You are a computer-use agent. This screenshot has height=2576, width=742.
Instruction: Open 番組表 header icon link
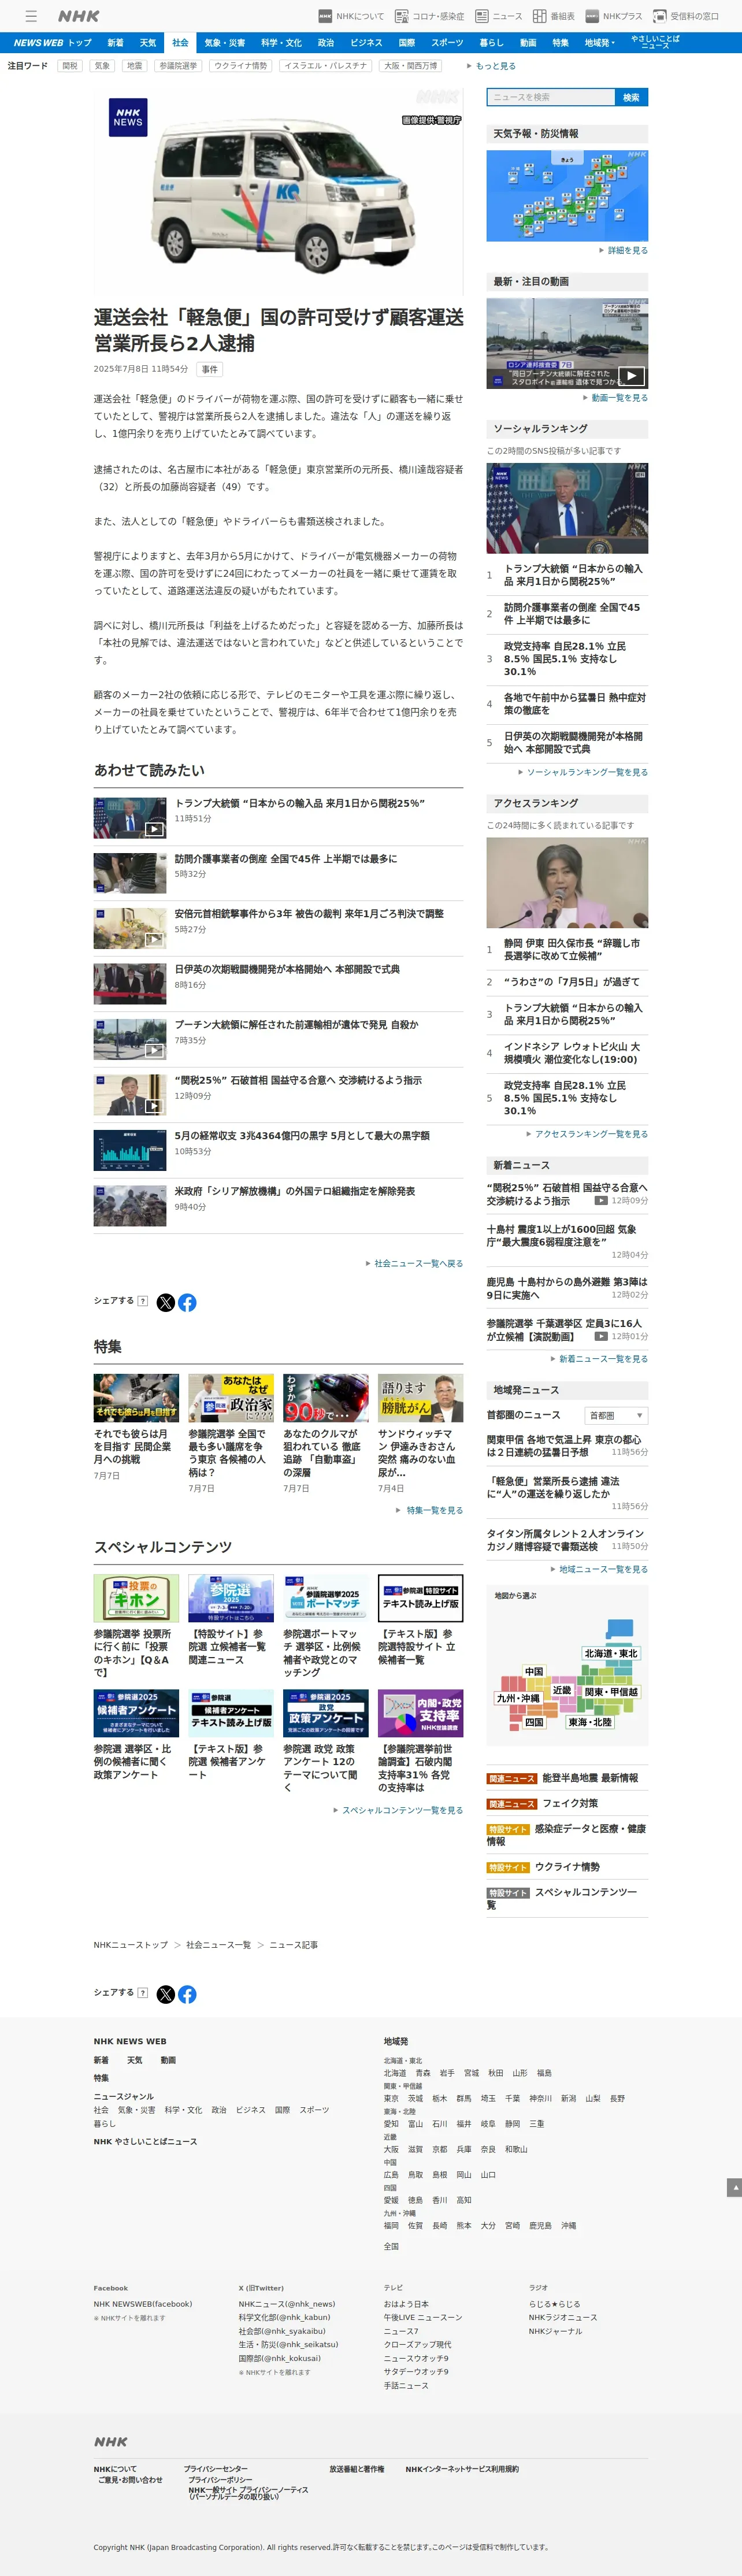coord(553,16)
